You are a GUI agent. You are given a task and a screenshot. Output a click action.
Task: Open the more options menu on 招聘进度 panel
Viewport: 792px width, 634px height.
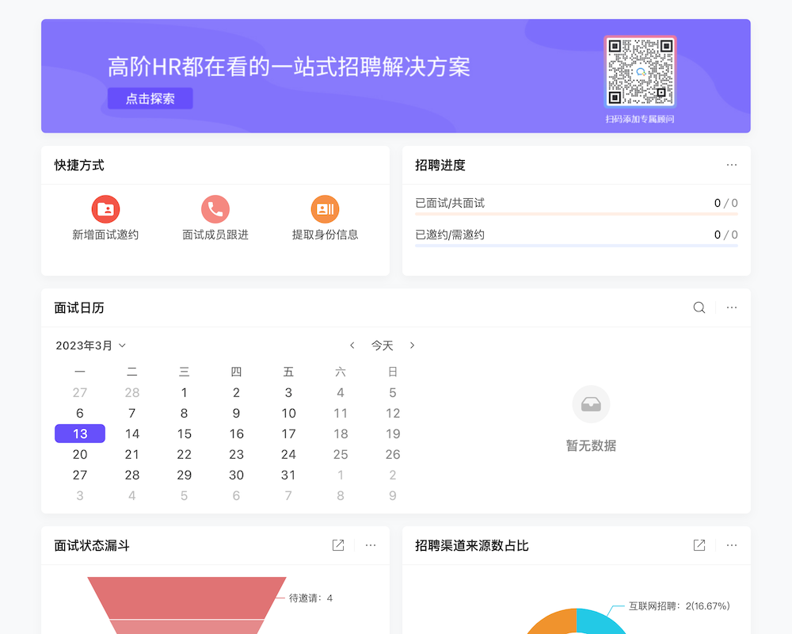point(732,164)
